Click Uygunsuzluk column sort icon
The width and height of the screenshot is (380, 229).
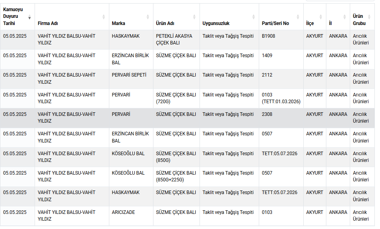pos(253,17)
